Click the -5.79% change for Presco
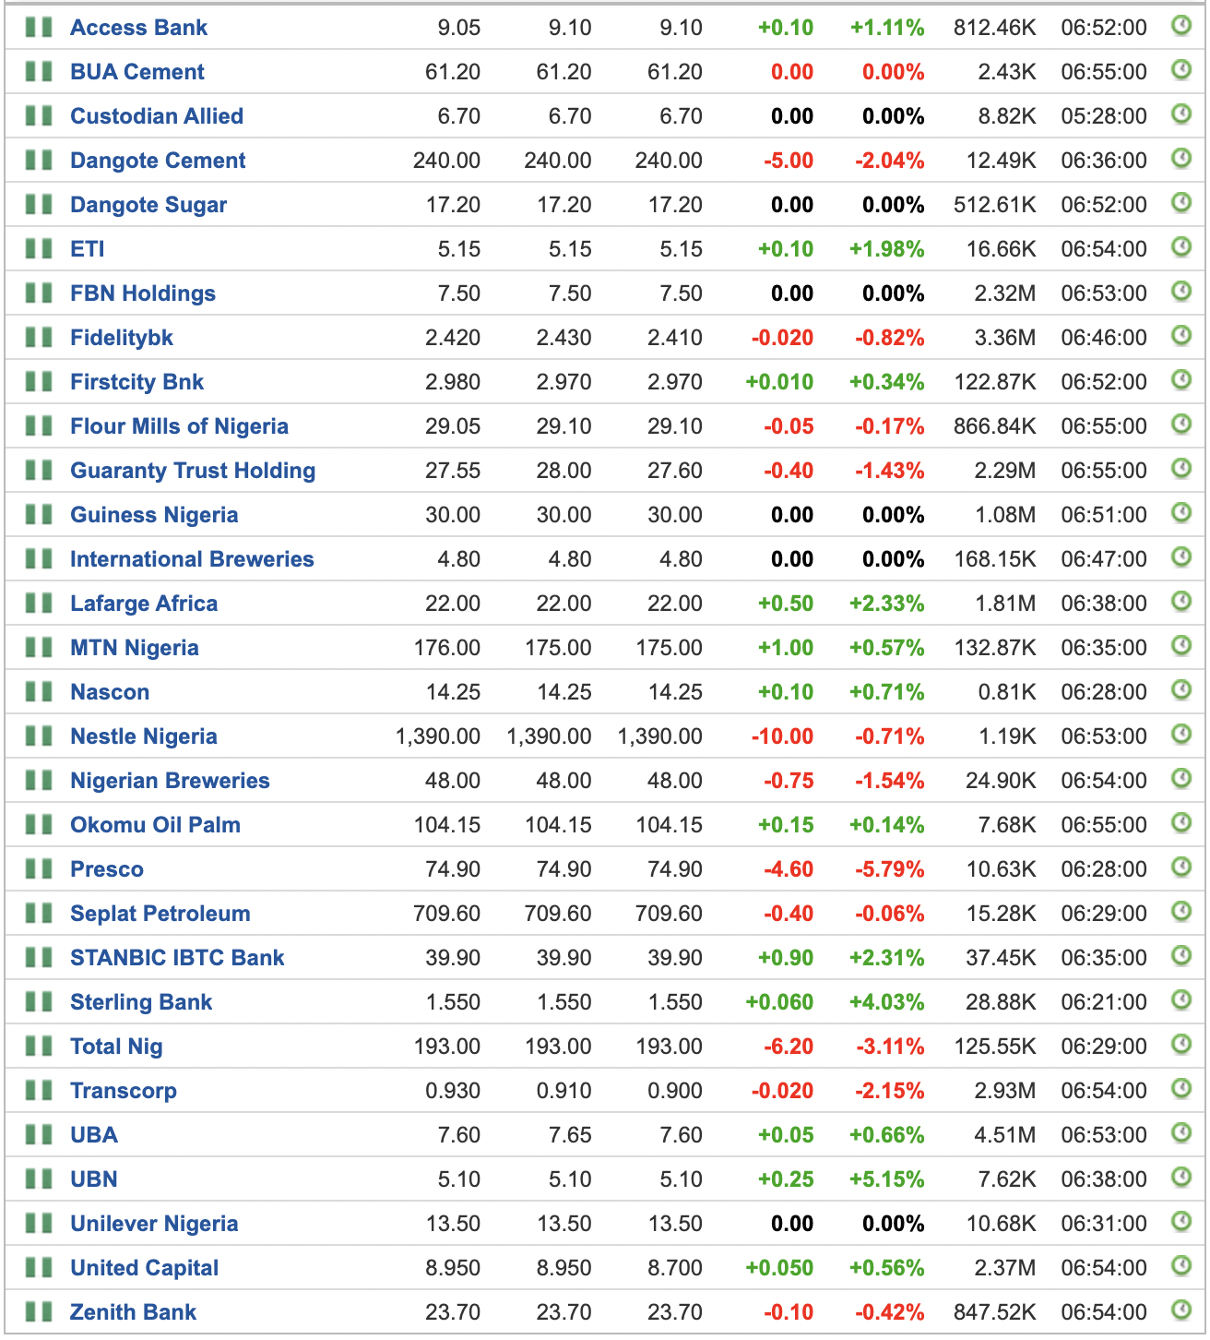Image resolution: width=1210 pixels, height=1340 pixels. tap(889, 869)
